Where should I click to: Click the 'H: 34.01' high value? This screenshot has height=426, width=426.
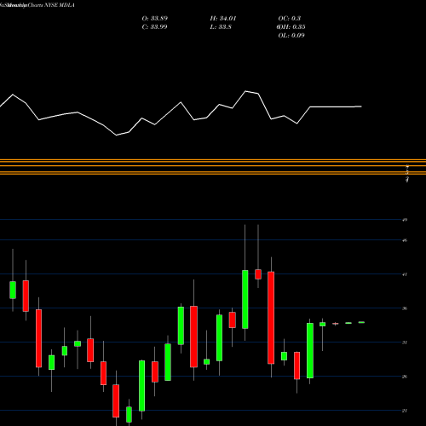tap(223, 19)
